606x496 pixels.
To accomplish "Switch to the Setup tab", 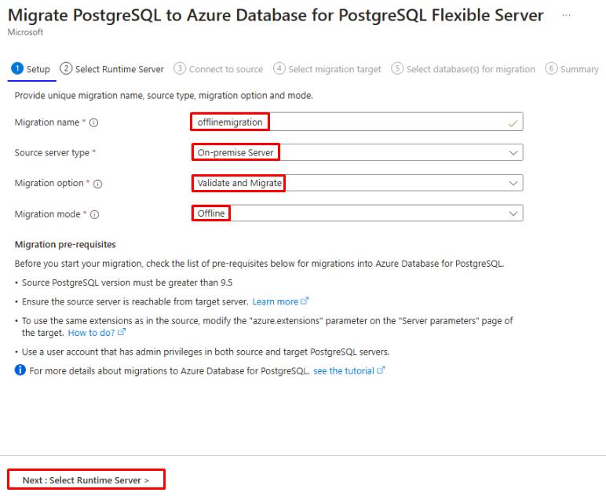I will click(x=31, y=70).
